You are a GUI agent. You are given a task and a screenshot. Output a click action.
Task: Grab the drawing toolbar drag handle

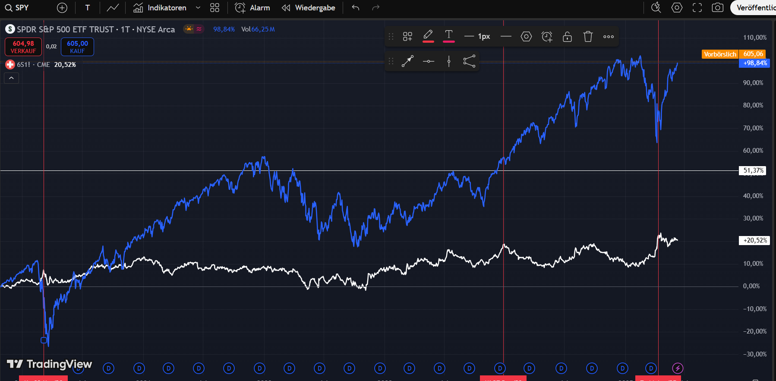pyautogui.click(x=391, y=37)
